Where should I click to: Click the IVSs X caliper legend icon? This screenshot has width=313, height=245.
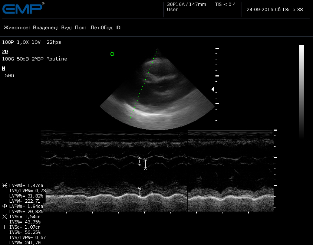[4, 217]
